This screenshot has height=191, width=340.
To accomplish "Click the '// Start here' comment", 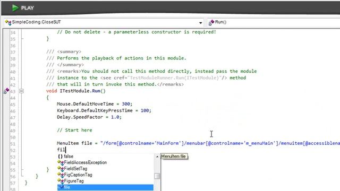I will 74,130.
